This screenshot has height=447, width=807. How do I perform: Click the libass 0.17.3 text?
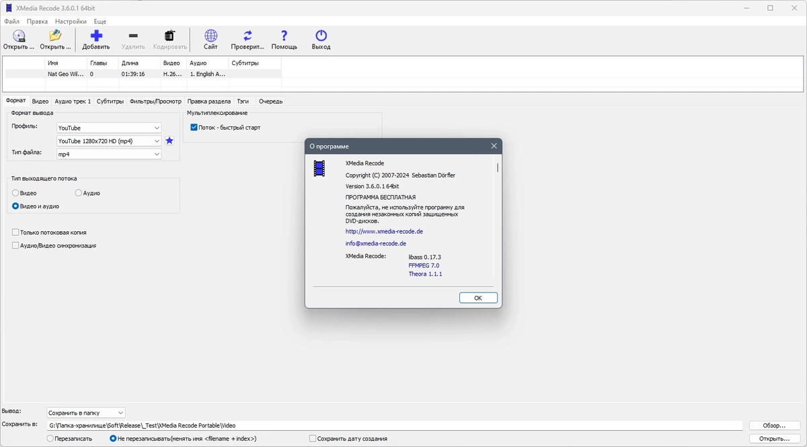(424, 257)
